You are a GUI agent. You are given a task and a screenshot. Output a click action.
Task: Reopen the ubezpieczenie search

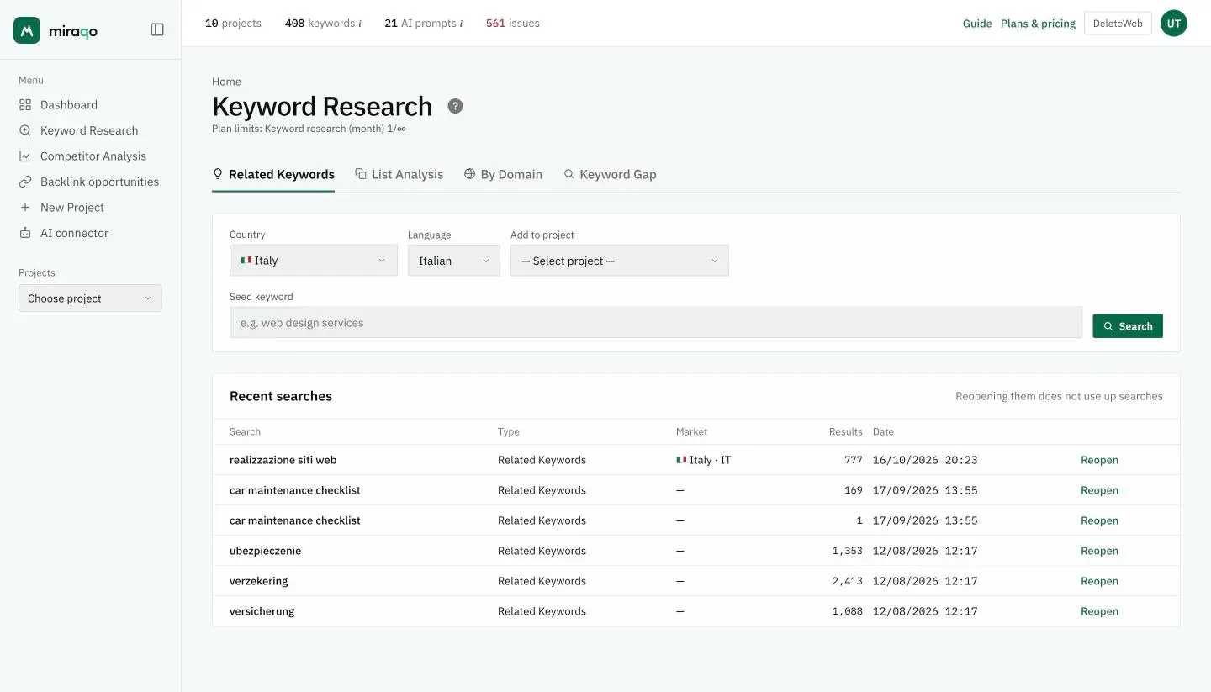(1099, 551)
